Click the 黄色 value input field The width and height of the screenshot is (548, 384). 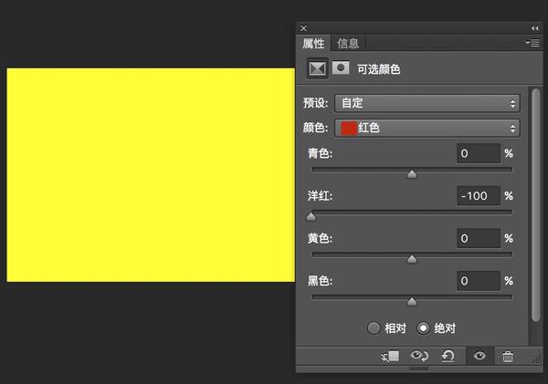(479, 238)
